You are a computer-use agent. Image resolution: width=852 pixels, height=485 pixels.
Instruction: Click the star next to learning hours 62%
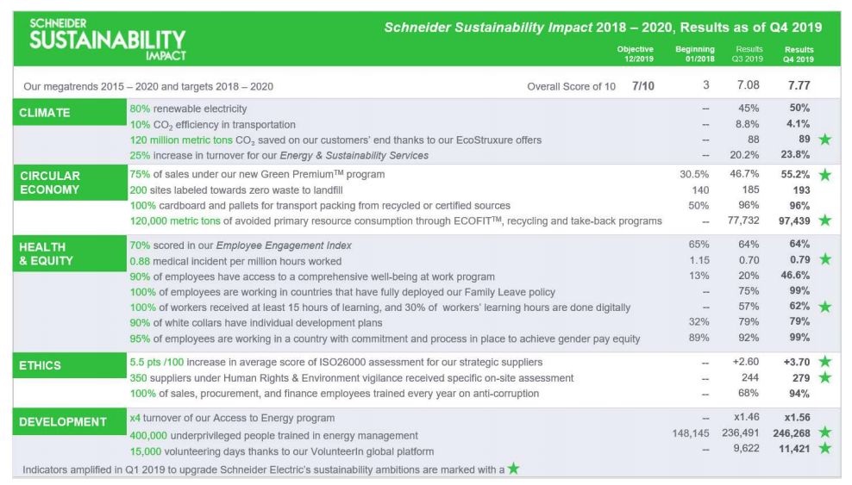[x=824, y=307]
